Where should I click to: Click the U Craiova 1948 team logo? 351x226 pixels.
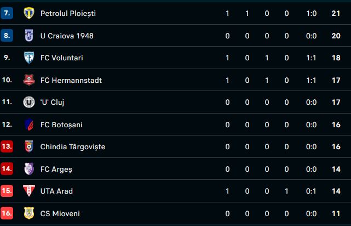(28, 36)
